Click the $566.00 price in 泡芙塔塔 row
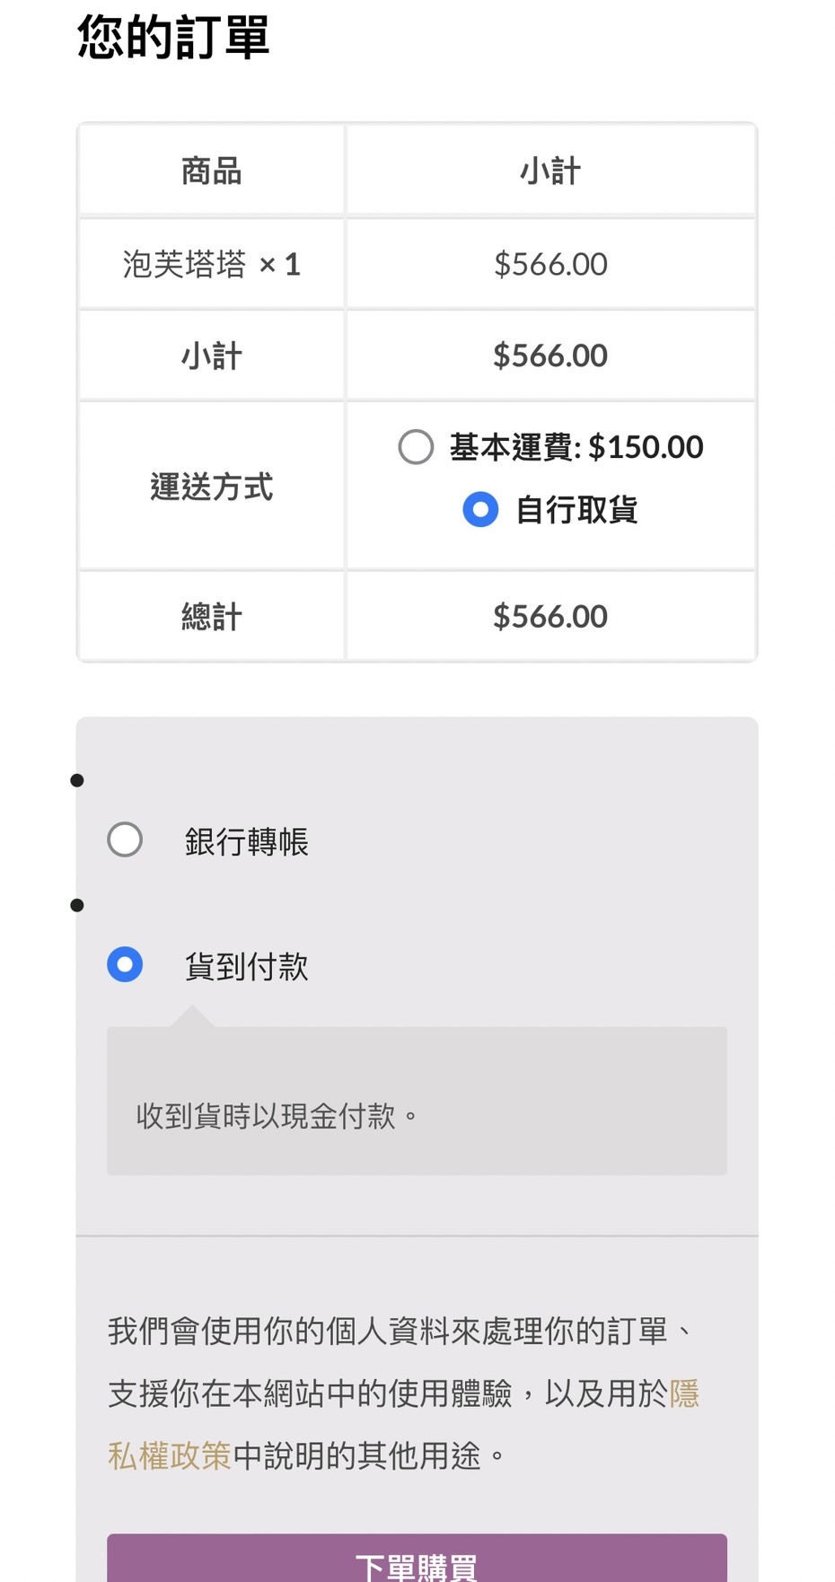This screenshot has width=835, height=1582. pos(550,265)
